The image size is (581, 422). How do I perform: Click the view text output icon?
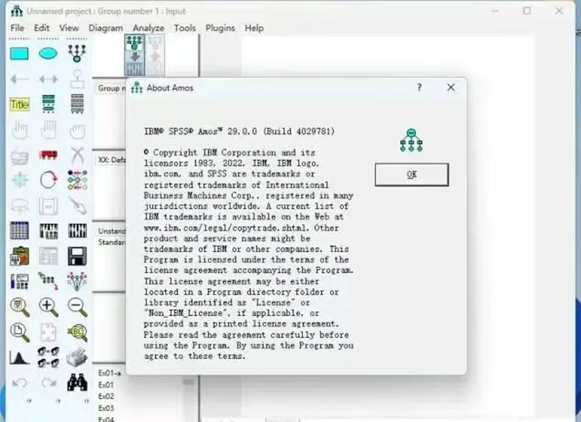point(48,256)
